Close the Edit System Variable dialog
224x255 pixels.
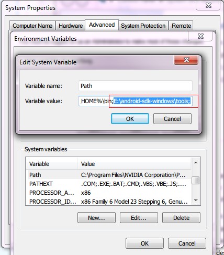point(186,60)
